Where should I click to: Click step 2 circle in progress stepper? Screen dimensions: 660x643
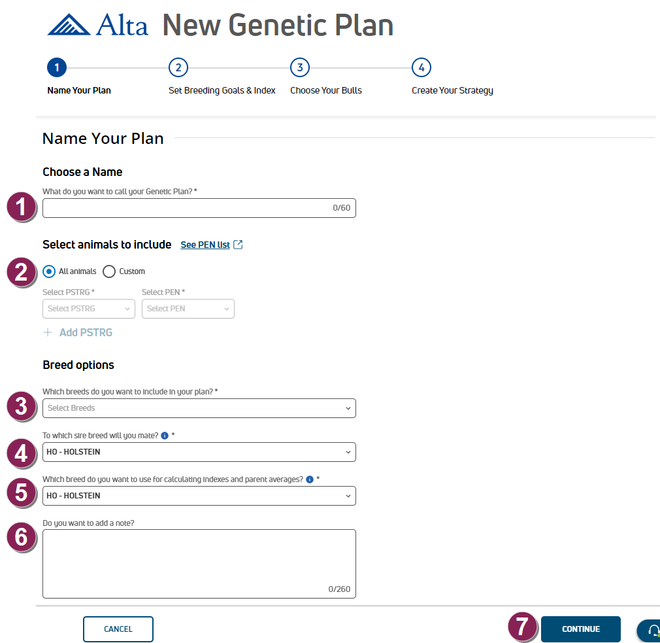click(178, 67)
